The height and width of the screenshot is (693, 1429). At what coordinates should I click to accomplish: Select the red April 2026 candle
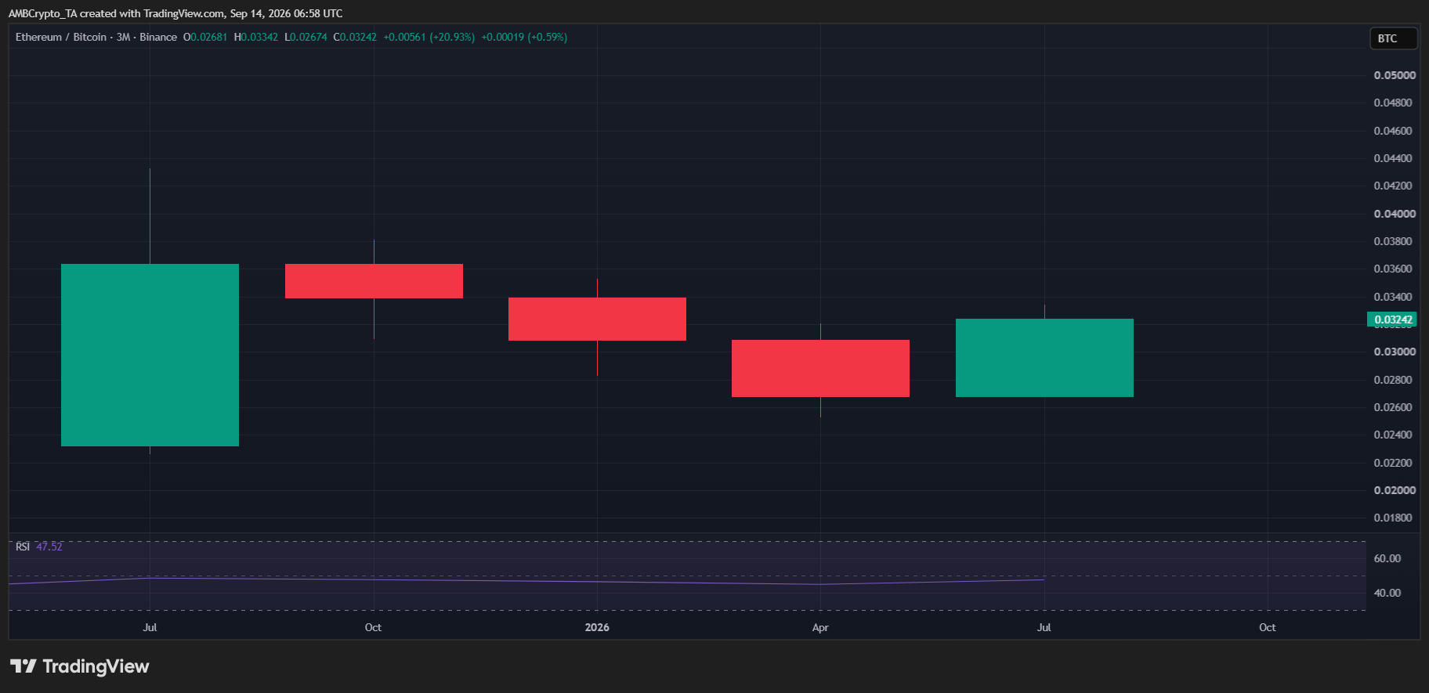[x=820, y=368]
